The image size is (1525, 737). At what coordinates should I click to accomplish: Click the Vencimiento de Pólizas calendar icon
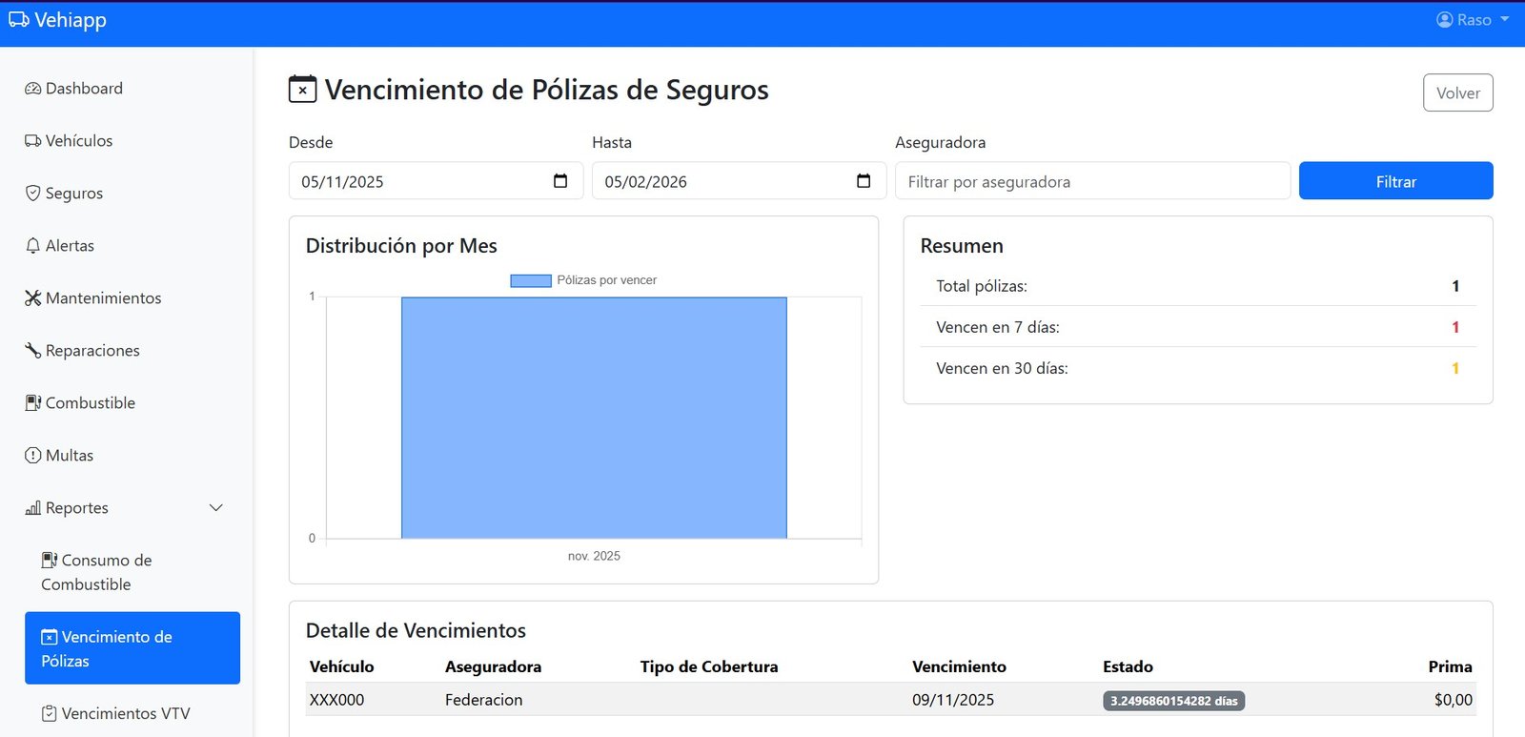click(49, 637)
